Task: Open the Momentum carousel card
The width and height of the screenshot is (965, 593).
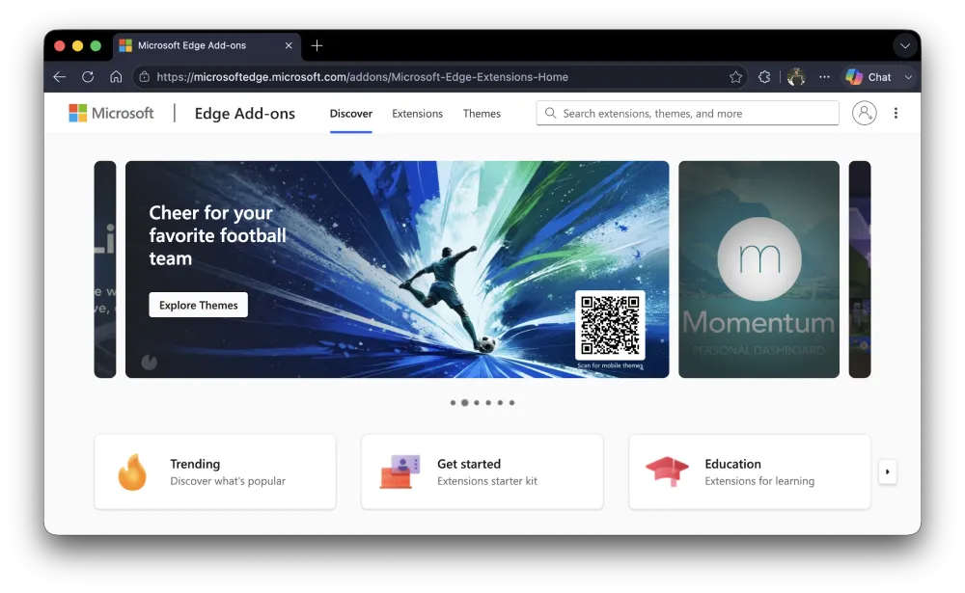Action: coord(758,269)
